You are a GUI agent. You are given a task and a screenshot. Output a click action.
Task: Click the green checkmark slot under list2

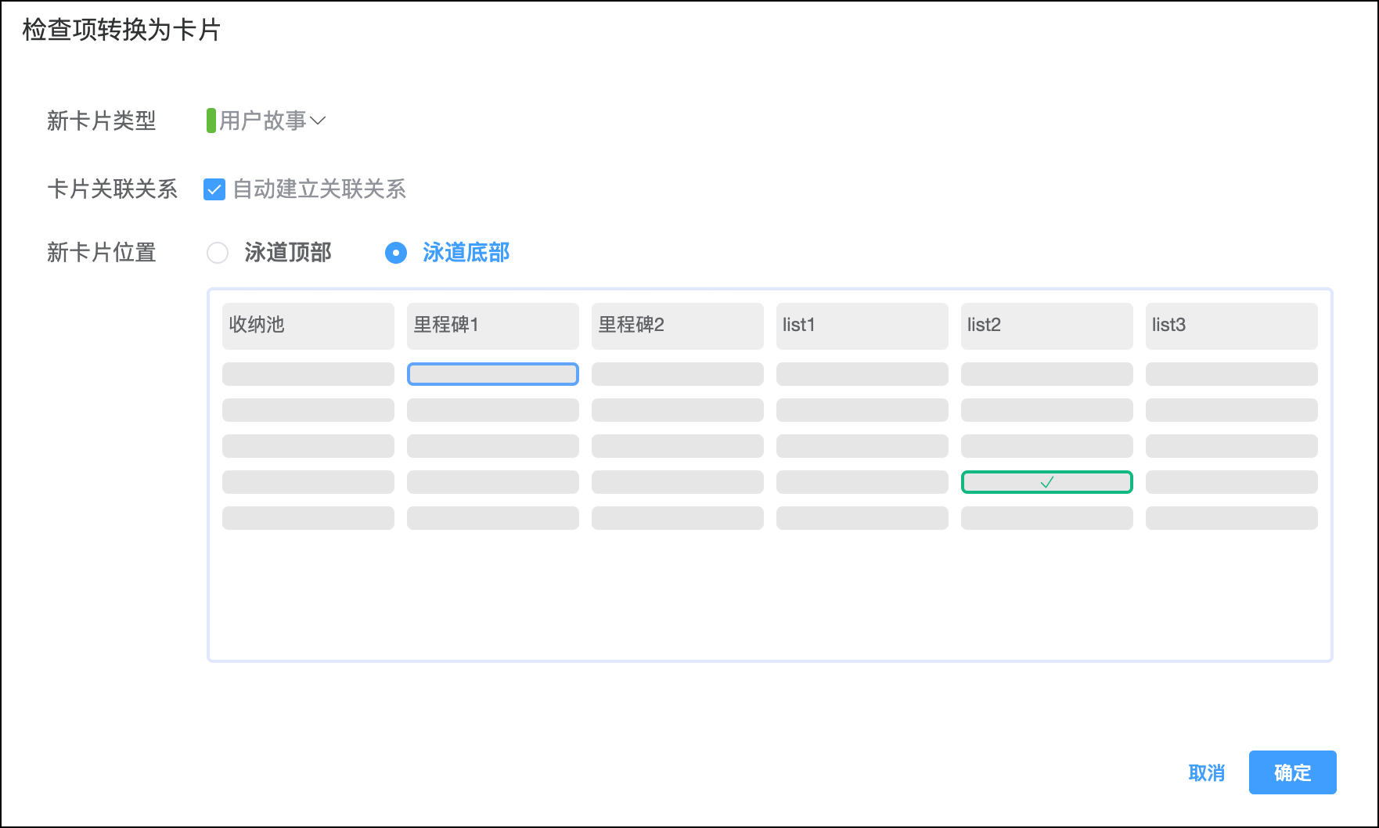tap(1046, 482)
